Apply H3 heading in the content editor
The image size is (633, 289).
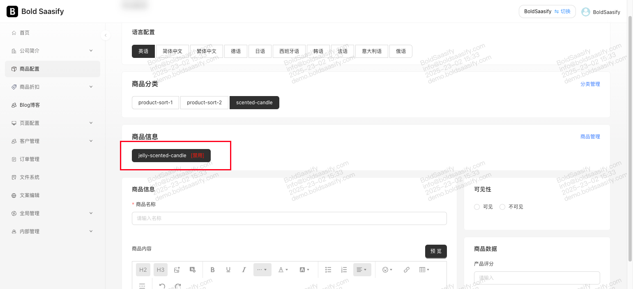tap(161, 270)
